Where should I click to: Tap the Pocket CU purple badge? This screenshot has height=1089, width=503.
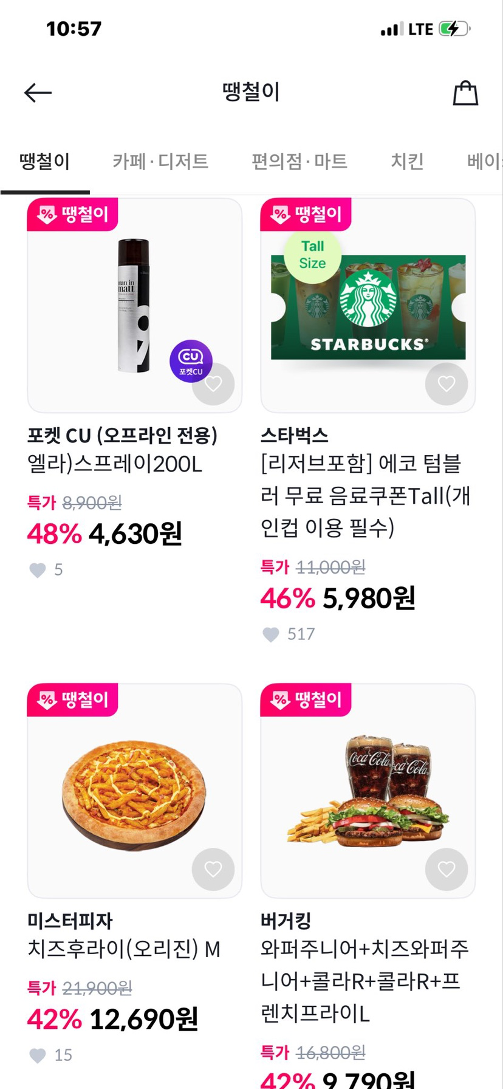pos(191,360)
